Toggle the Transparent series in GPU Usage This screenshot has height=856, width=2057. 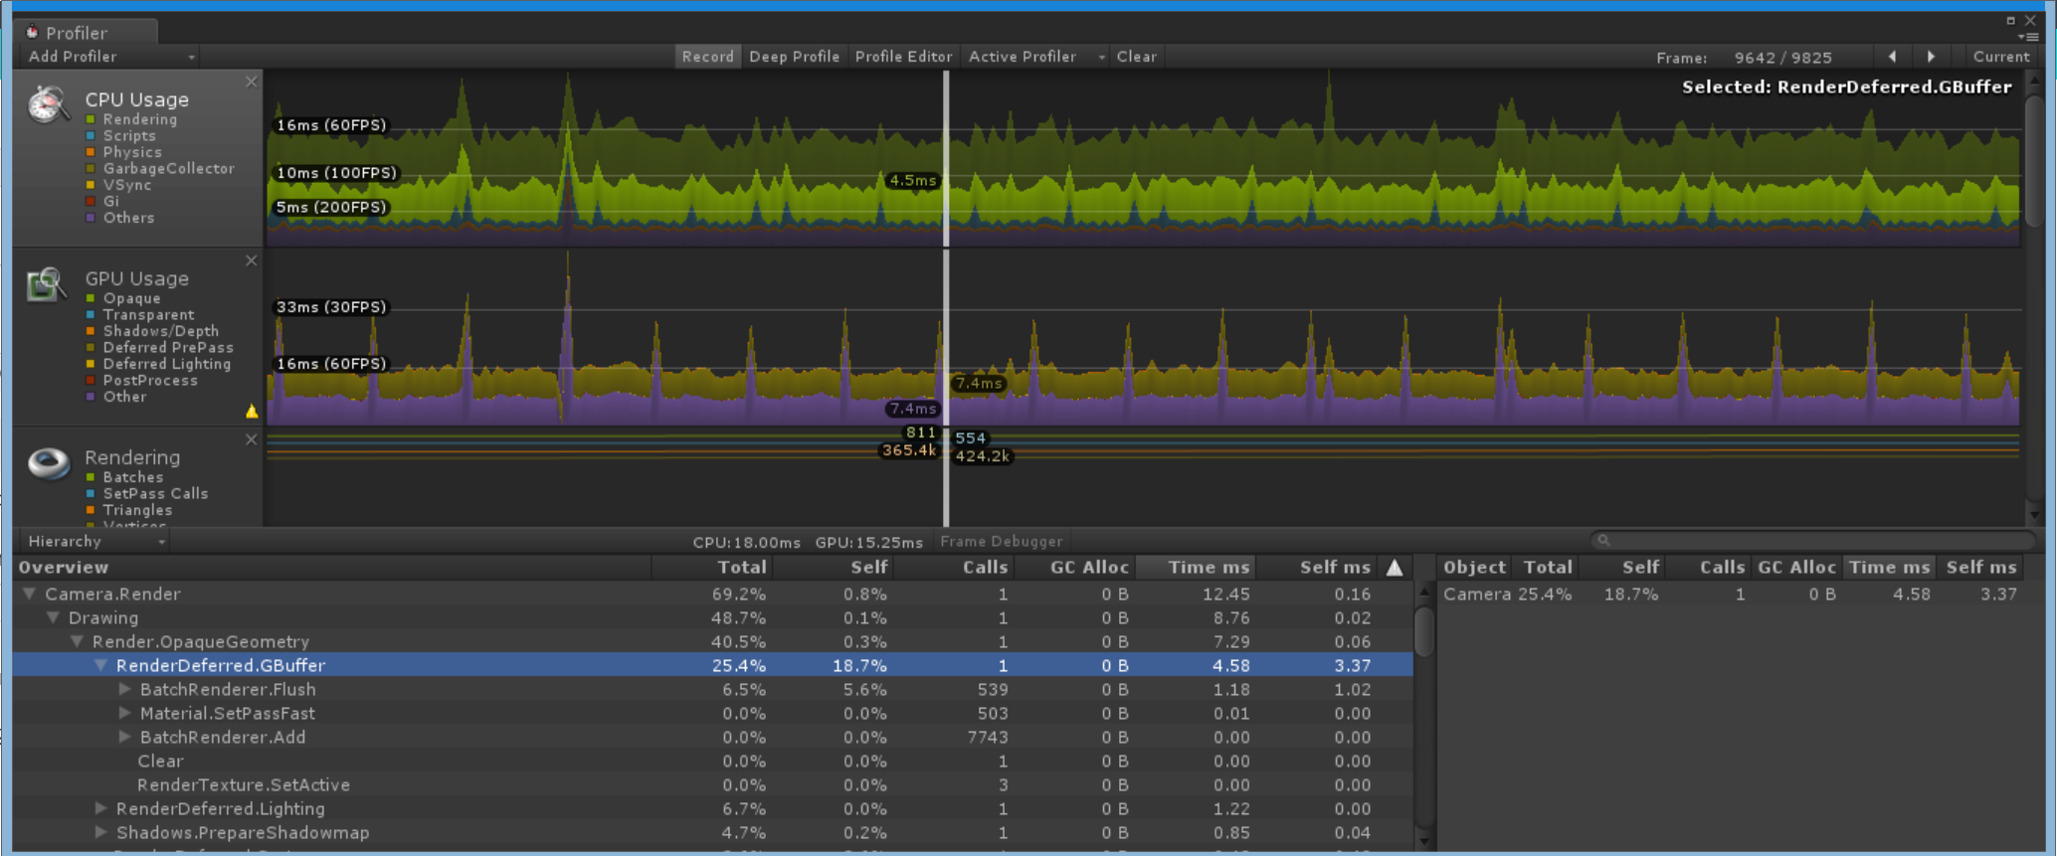click(91, 315)
